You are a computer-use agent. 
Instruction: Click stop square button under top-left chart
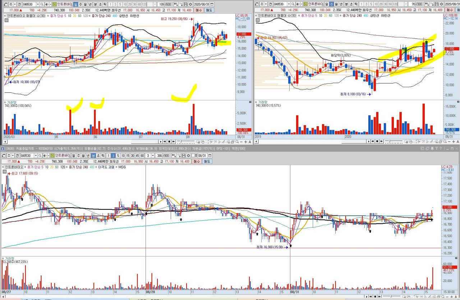[x=169, y=142]
